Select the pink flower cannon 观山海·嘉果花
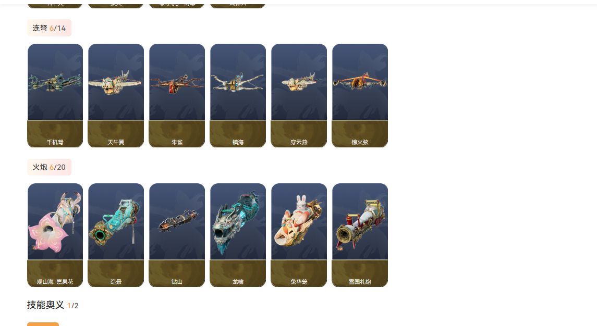Screen dimensions: 597x326 [55, 235]
